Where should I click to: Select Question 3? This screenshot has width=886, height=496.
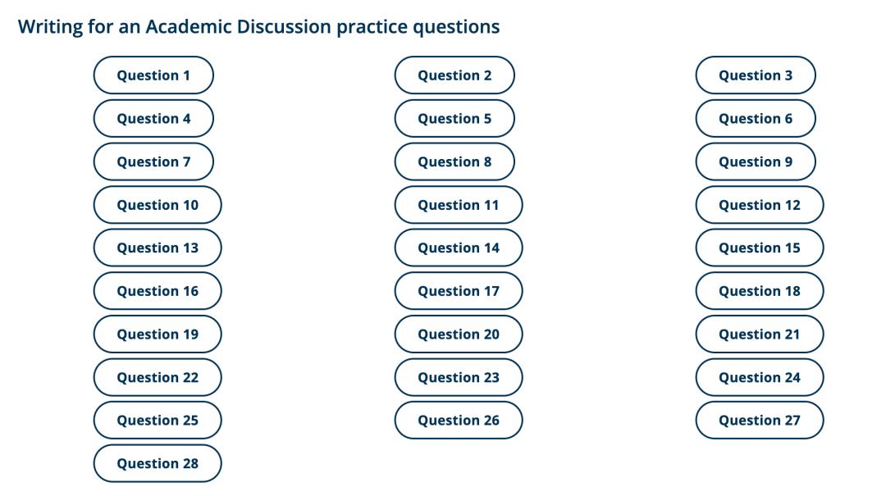[x=756, y=75]
